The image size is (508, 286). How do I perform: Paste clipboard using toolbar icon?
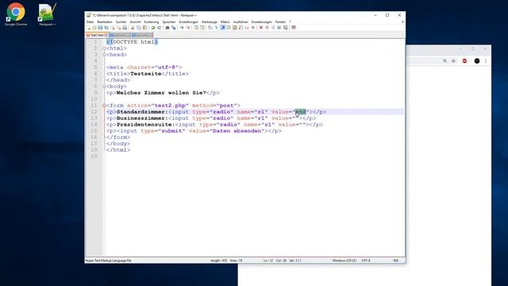144,28
